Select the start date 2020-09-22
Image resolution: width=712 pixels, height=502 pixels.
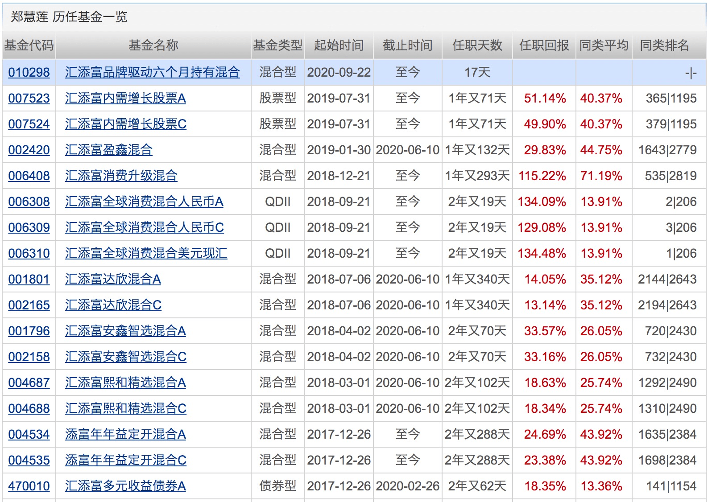339,72
